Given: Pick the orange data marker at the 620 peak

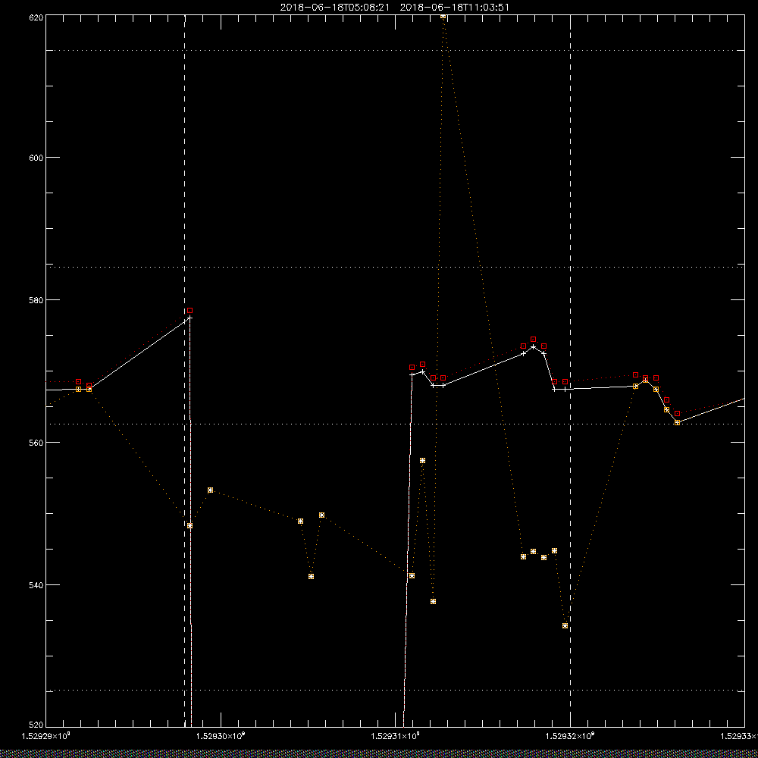Looking at the screenshot, I should [443, 17].
